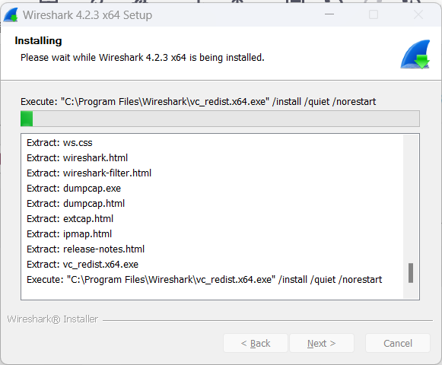
Task: Select the 'Extract: release-notes.html' log entry
Action: coord(86,249)
